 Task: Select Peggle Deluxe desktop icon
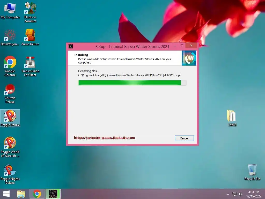(x=10, y=118)
